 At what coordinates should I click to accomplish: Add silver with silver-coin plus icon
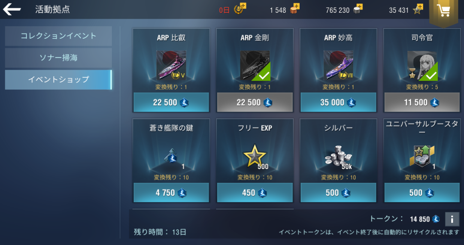[x=358, y=9]
